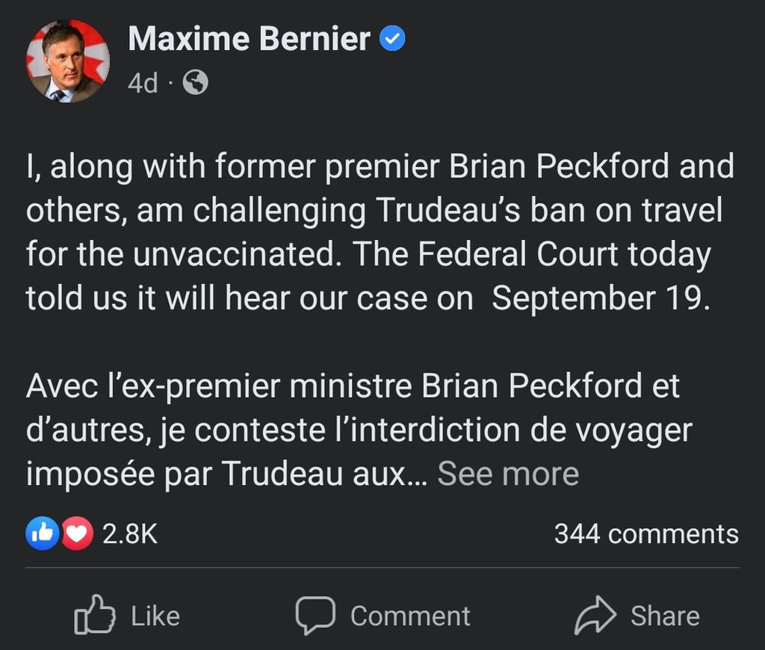Click the thumbs-up outline Like icon

(96, 616)
